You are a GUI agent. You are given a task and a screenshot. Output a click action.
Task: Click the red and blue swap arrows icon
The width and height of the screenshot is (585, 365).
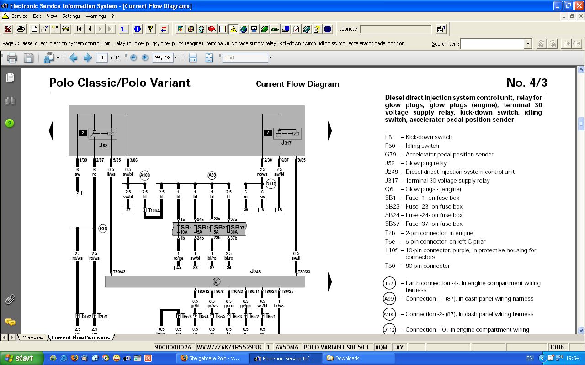click(x=164, y=29)
